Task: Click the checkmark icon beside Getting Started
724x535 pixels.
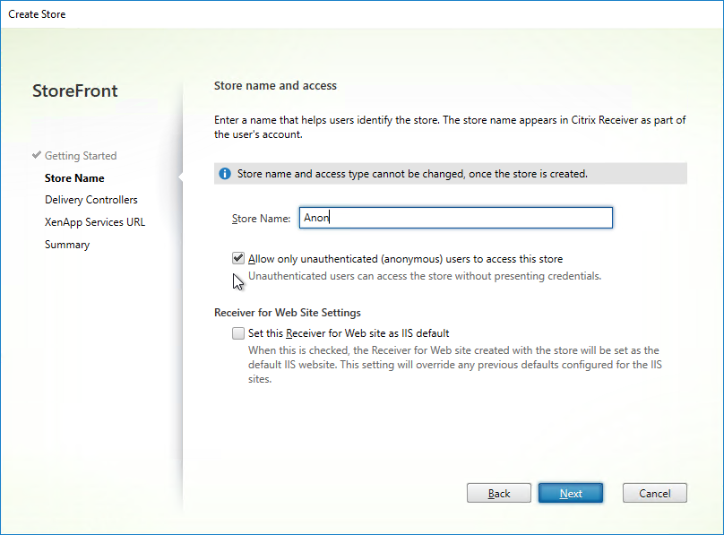Action: (x=37, y=155)
